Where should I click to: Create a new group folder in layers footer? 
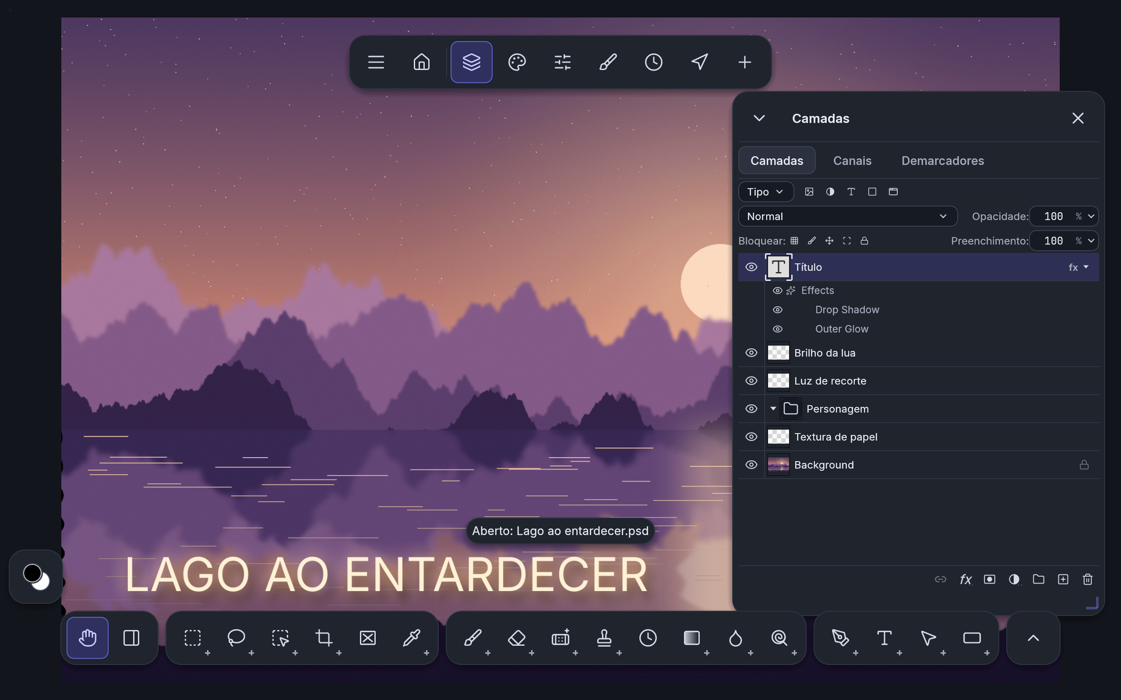pos(1039,579)
